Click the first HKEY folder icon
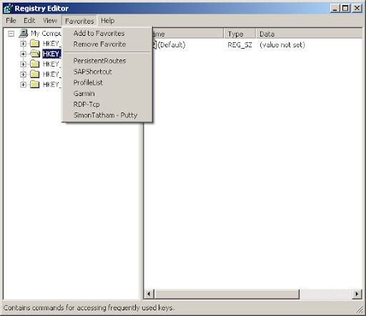 [35, 44]
